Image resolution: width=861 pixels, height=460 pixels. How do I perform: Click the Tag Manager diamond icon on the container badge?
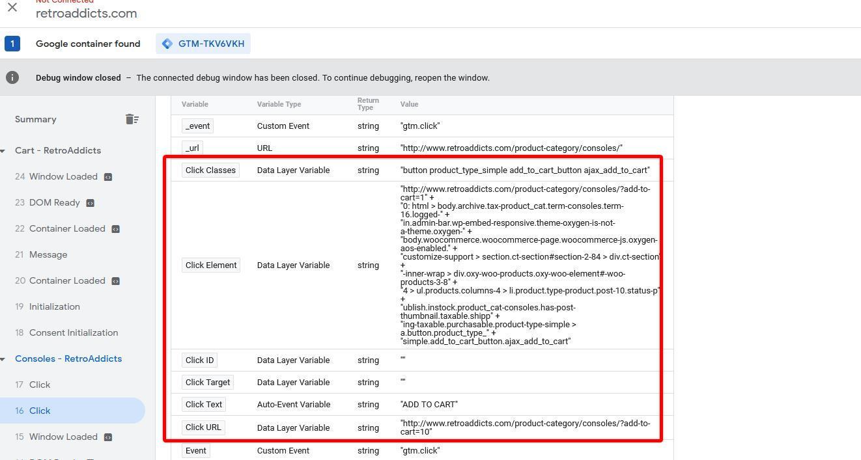[x=167, y=44]
